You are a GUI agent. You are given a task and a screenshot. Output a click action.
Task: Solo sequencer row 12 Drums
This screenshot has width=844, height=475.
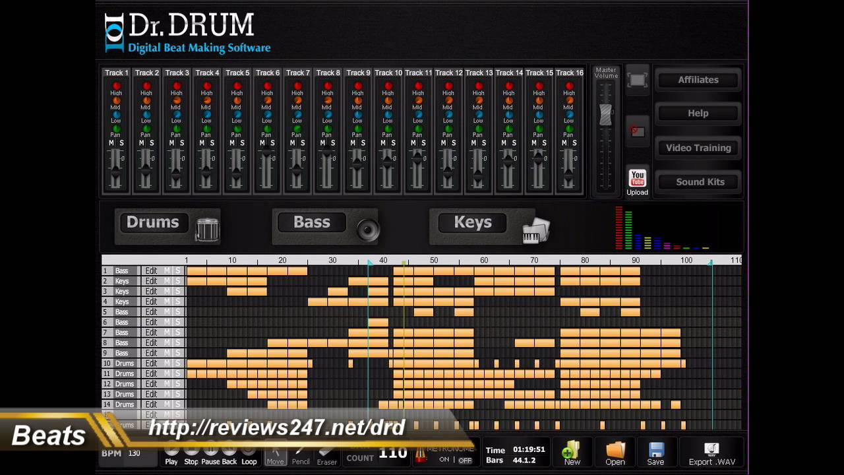click(177, 384)
